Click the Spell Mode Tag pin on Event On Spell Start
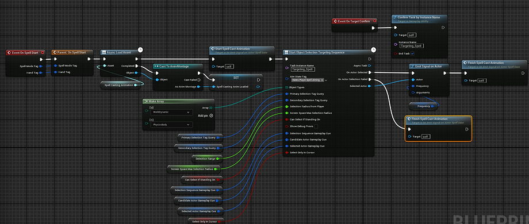This screenshot has height=224, width=529. point(41,66)
